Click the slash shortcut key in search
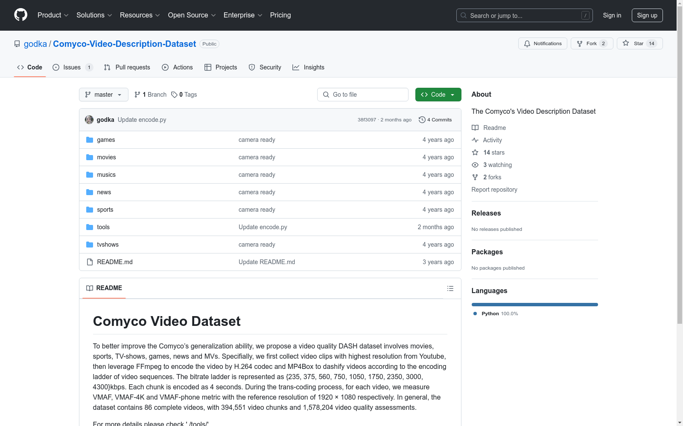The height and width of the screenshot is (426, 683). (585, 15)
